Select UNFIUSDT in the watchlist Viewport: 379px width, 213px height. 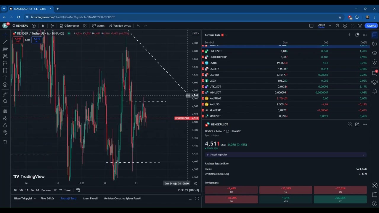tap(286, 51)
